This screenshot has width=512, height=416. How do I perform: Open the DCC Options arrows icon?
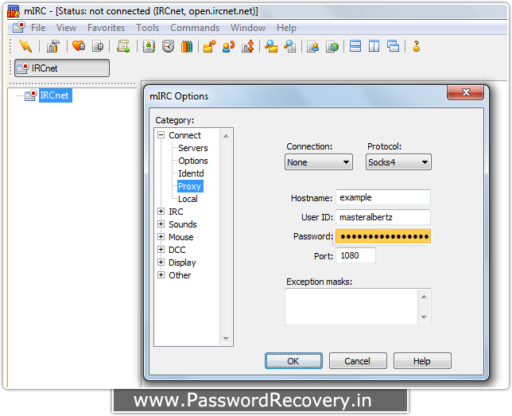(248, 46)
